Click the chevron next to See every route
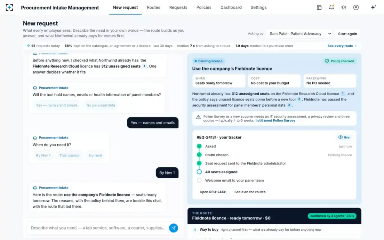The height and width of the screenshot is (240, 384). point(356,46)
